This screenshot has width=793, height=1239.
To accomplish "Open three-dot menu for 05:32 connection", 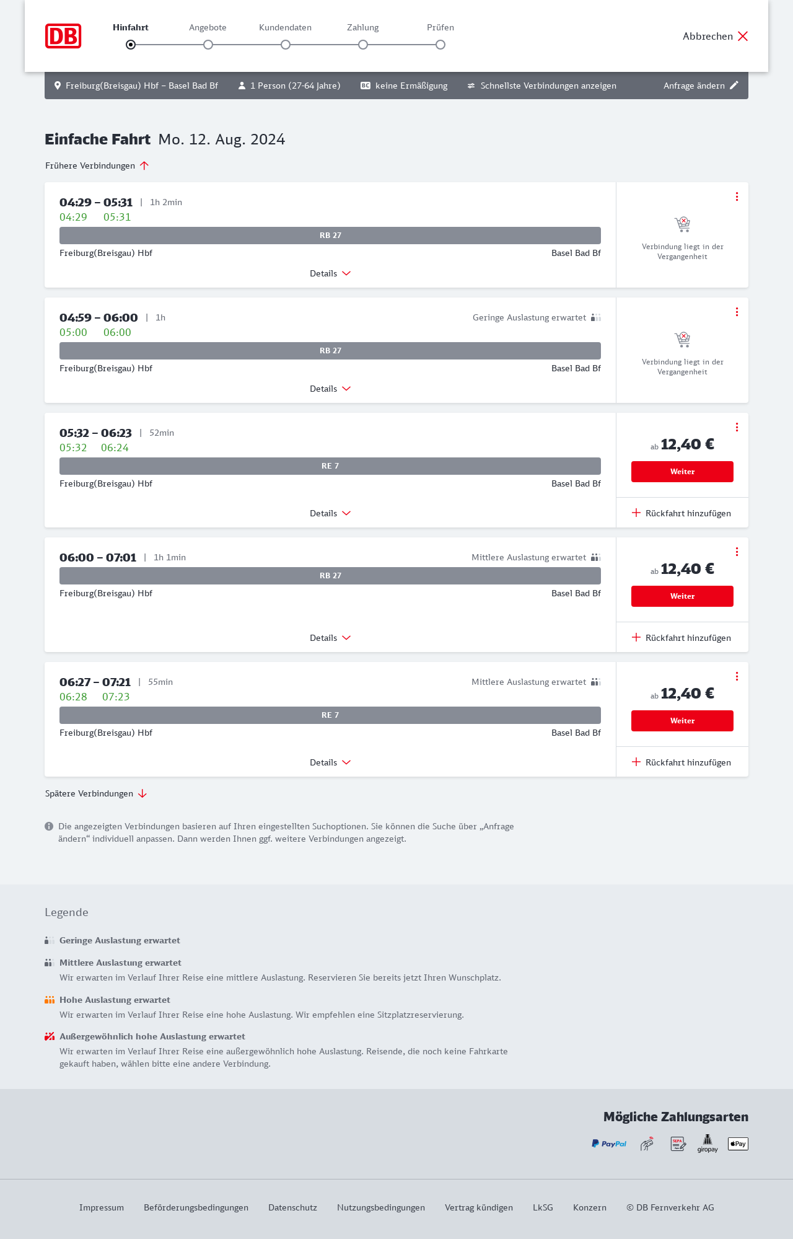I will 737,427.
